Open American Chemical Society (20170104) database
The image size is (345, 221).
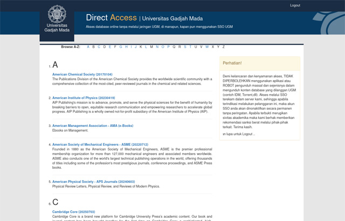pos(82,74)
